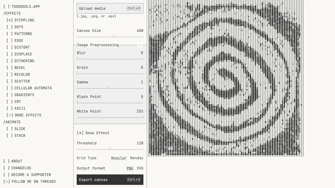
Task: Click the Export canvas button
Action: 110,180
